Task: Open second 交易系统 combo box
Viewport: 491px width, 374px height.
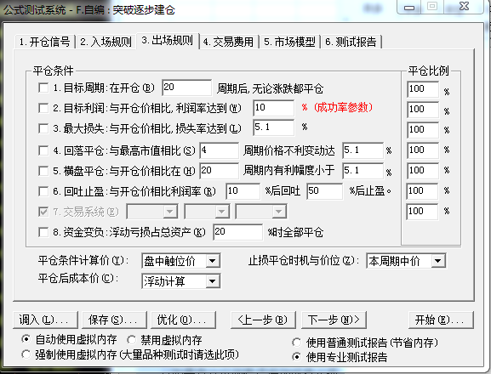Action: [x=207, y=212]
